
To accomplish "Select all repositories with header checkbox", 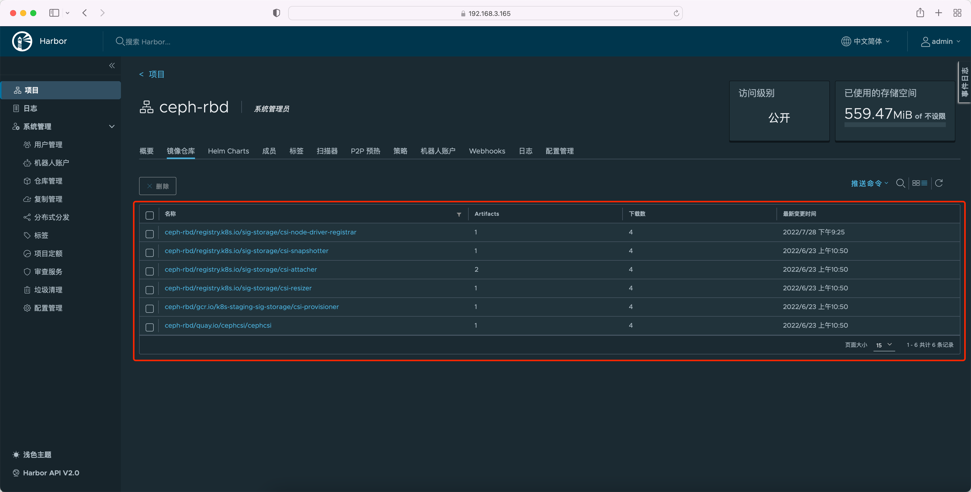I will click(x=150, y=215).
